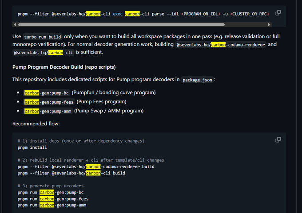
Task: Click 'carbon-gen:pump-bc' list item code
Action: (x=47, y=93)
